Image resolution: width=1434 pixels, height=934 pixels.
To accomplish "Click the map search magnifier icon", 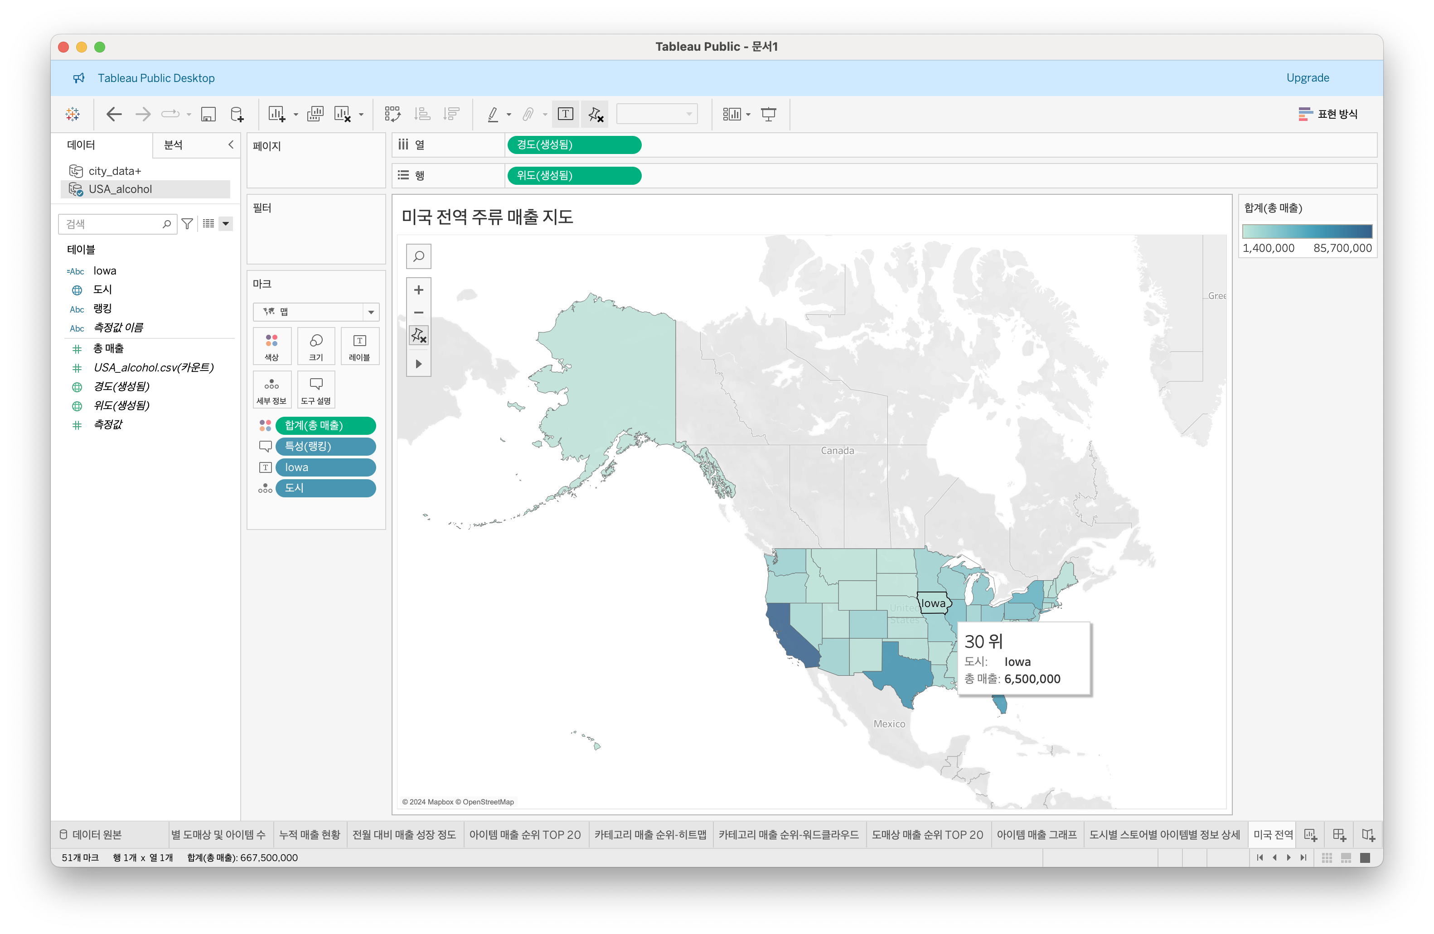I will pyautogui.click(x=419, y=256).
